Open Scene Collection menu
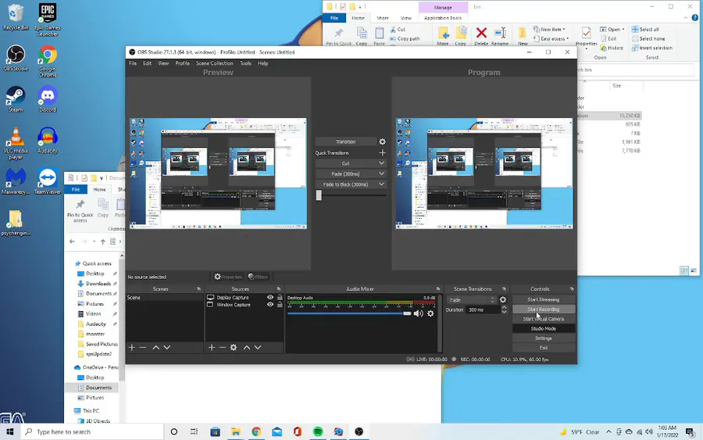The width and height of the screenshot is (703, 440). tap(214, 63)
